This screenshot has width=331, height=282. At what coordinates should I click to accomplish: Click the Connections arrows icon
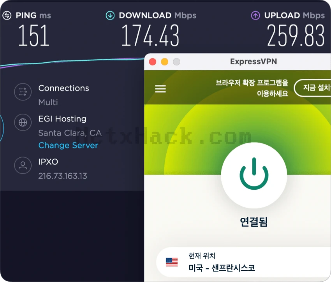[23, 92]
